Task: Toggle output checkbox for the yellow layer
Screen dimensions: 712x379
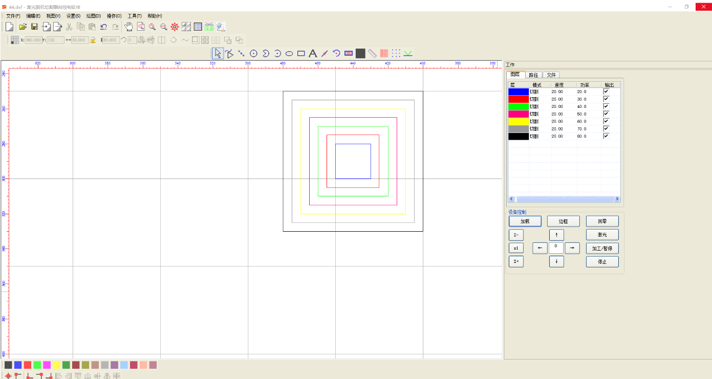Action: 606,121
